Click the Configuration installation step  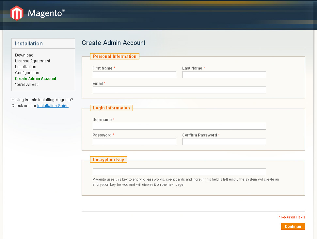coord(27,72)
